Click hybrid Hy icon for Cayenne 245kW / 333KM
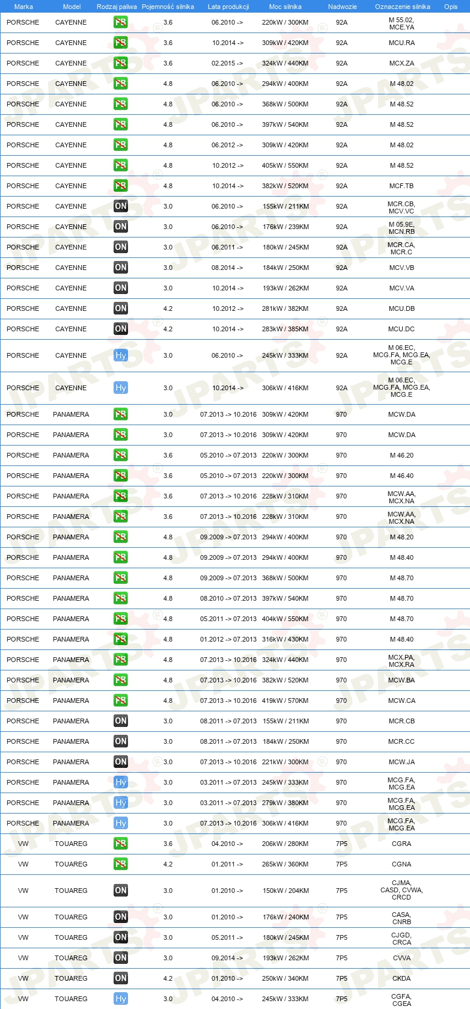Image resolution: width=470 pixels, height=1009 pixels. [121, 355]
